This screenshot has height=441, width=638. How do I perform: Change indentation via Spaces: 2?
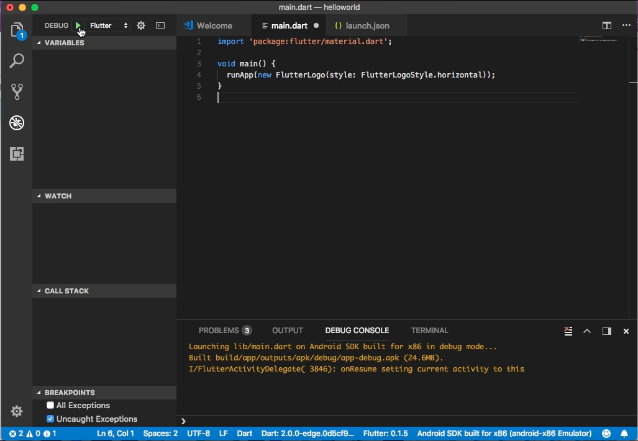tap(160, 434)
